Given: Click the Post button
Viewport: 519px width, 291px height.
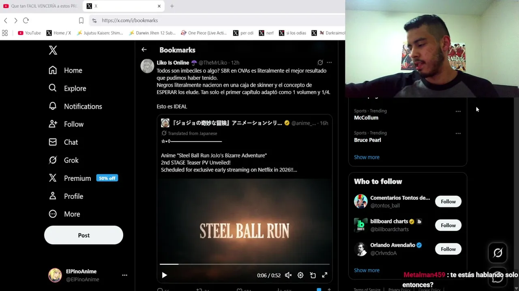Looking at the screenshot, I should (84, 235).
